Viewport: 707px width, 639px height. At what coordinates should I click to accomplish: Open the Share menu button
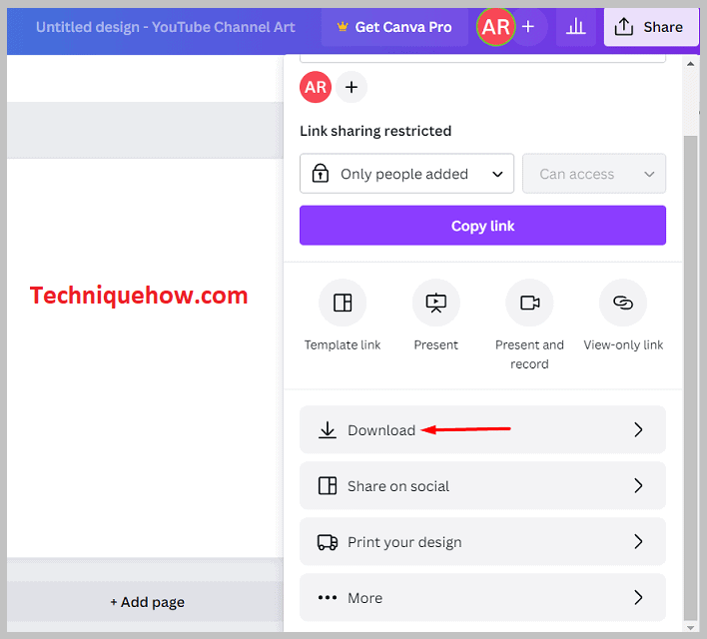click(651, 27)
